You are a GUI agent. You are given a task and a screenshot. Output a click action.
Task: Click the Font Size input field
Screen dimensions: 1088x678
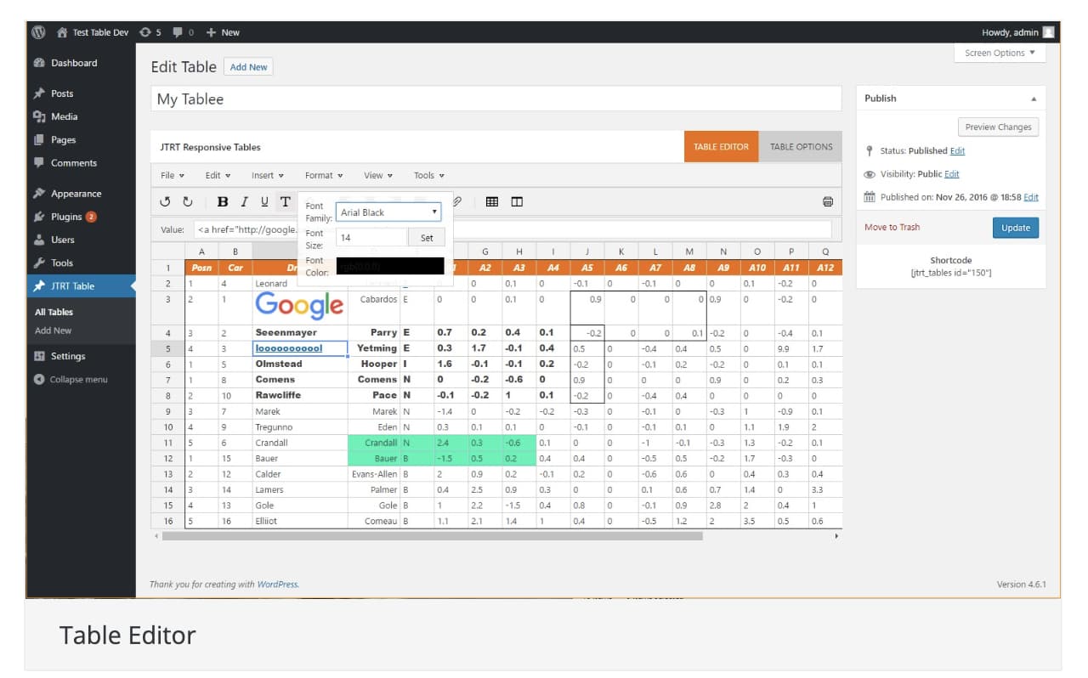pos(371,238)
